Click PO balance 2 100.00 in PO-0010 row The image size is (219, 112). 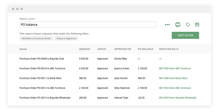click(x=142, y=68)
